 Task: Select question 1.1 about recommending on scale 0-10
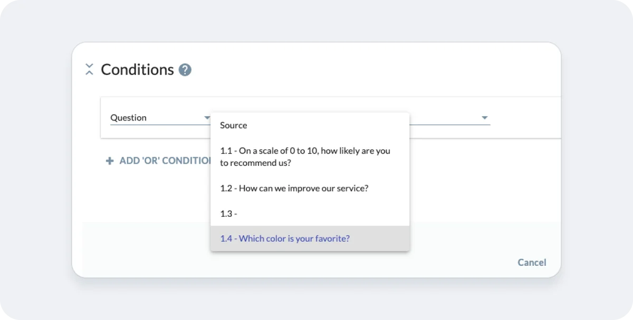click(305, 156)
